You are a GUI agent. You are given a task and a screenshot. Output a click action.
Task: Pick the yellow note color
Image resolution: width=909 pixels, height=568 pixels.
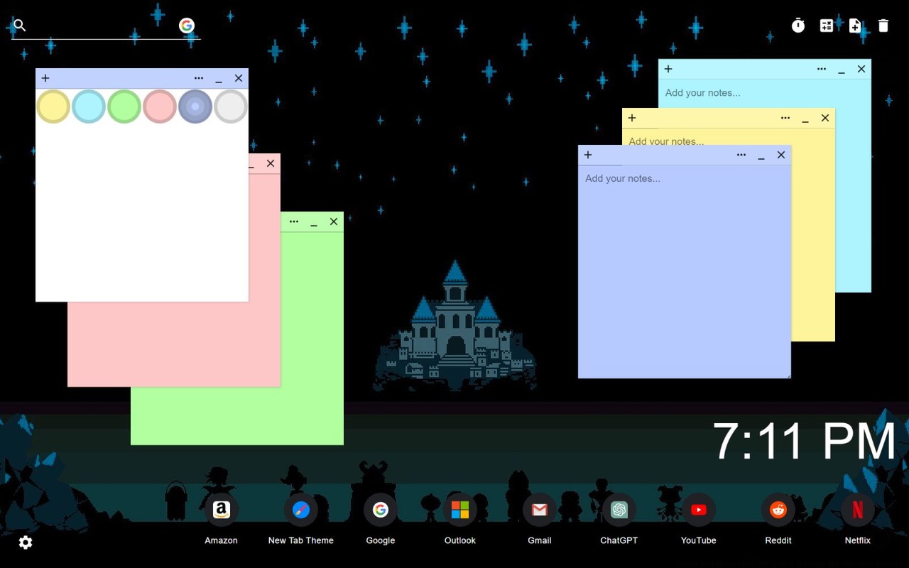point(53,106)
